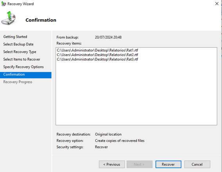222x172 pixels.
Task: Jump to Select Items to Recover step
Action: [22, 59]
